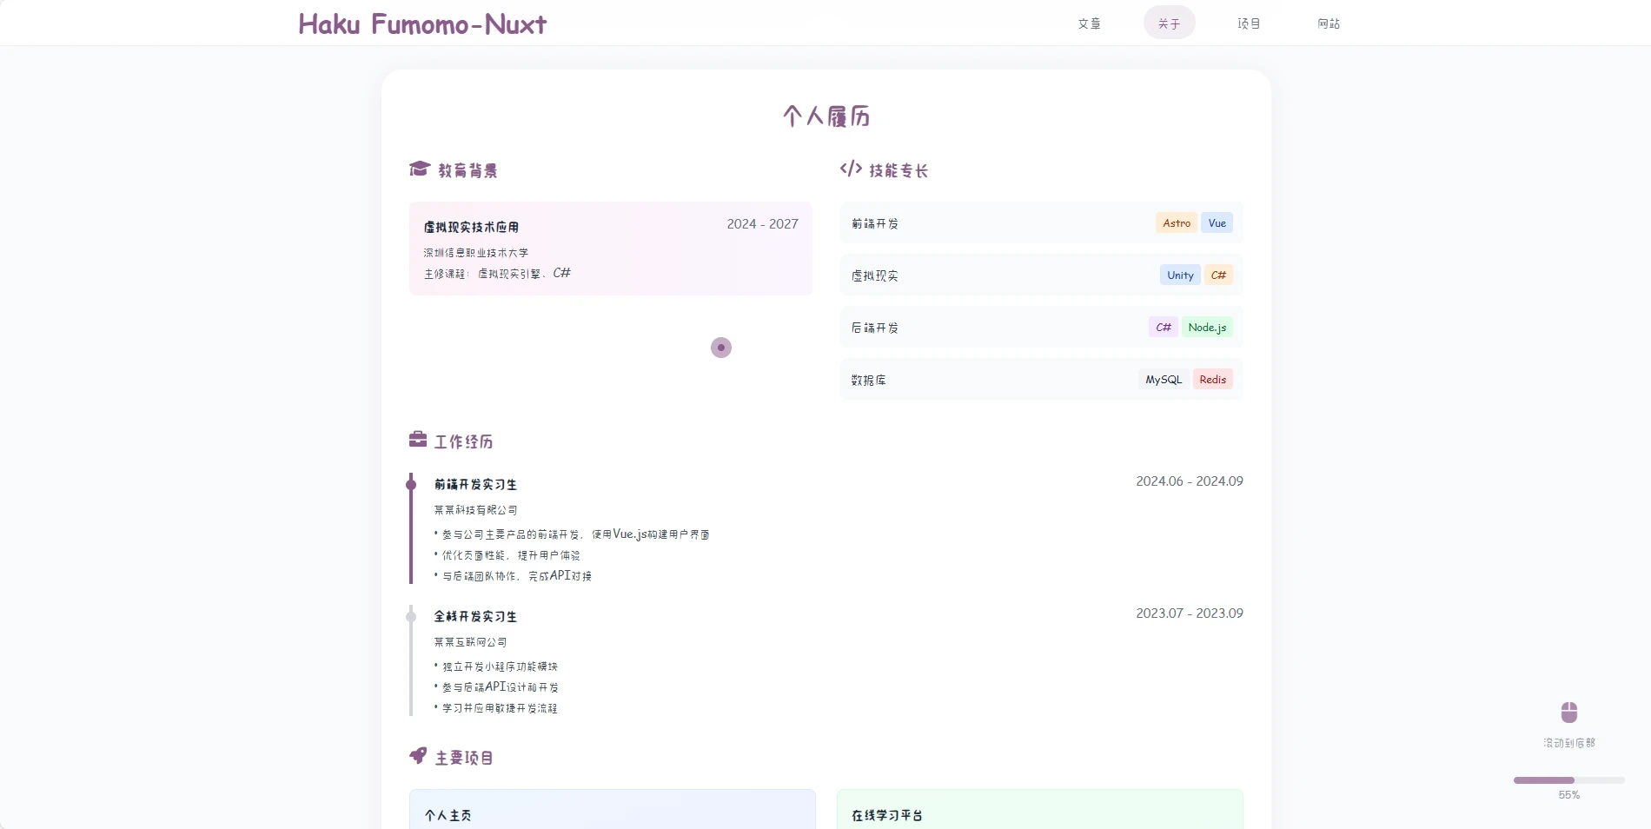
Task: Click the 2024 - 2027 education dates
Action: 763,223
